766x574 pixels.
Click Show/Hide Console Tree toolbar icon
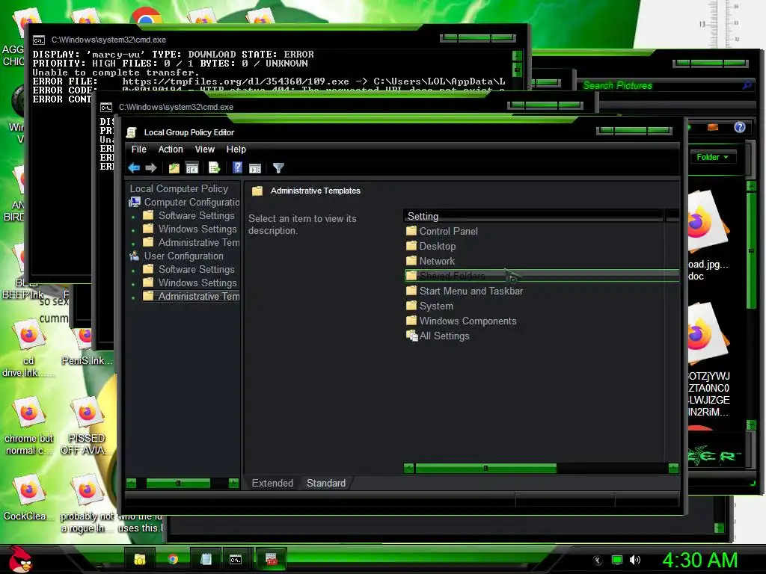(x=192, y=168)
